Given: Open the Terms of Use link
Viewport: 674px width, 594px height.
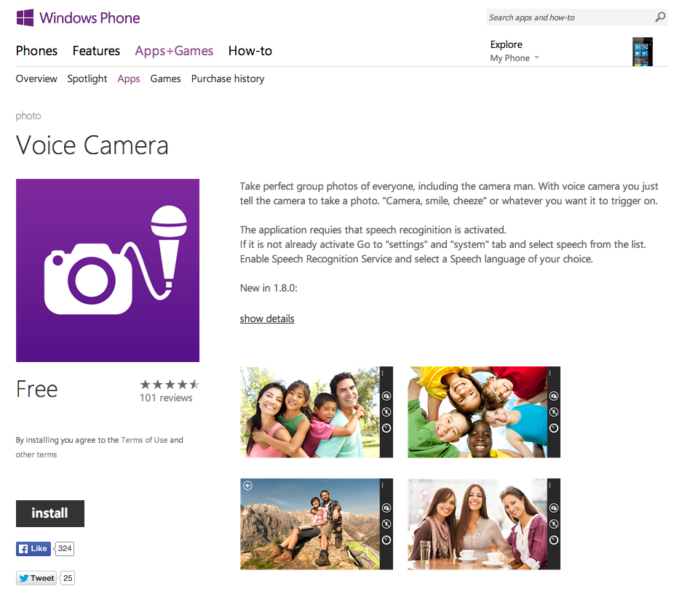Looking at the screenshot, I should (144, 440).
